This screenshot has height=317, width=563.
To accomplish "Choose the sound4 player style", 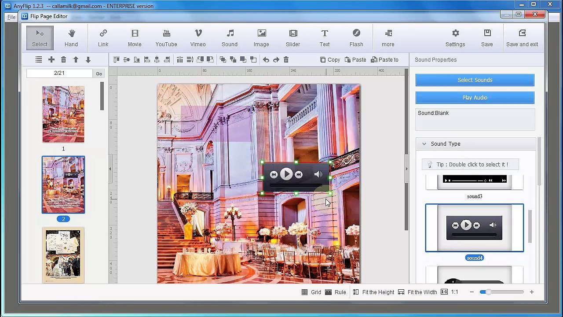I will click(x=475, y=228).
